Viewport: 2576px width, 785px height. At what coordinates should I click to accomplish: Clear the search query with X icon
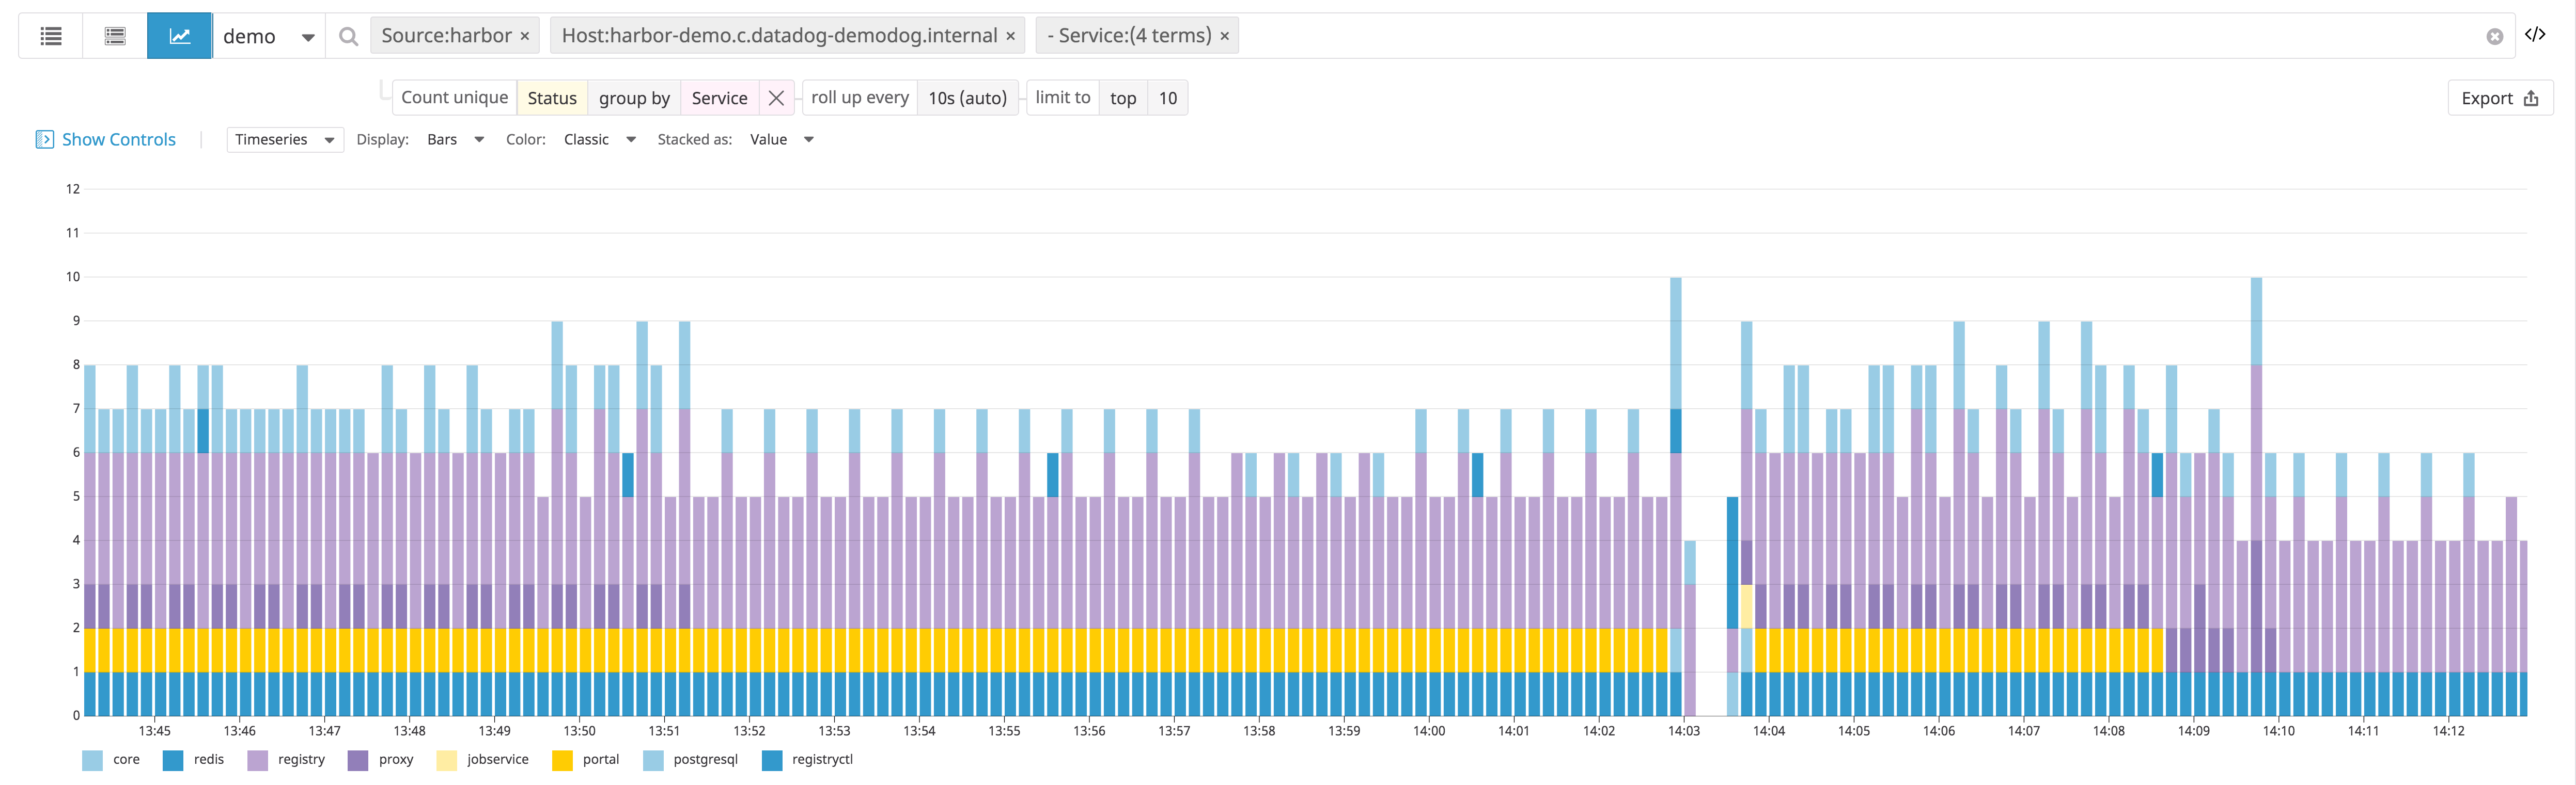2494,36
